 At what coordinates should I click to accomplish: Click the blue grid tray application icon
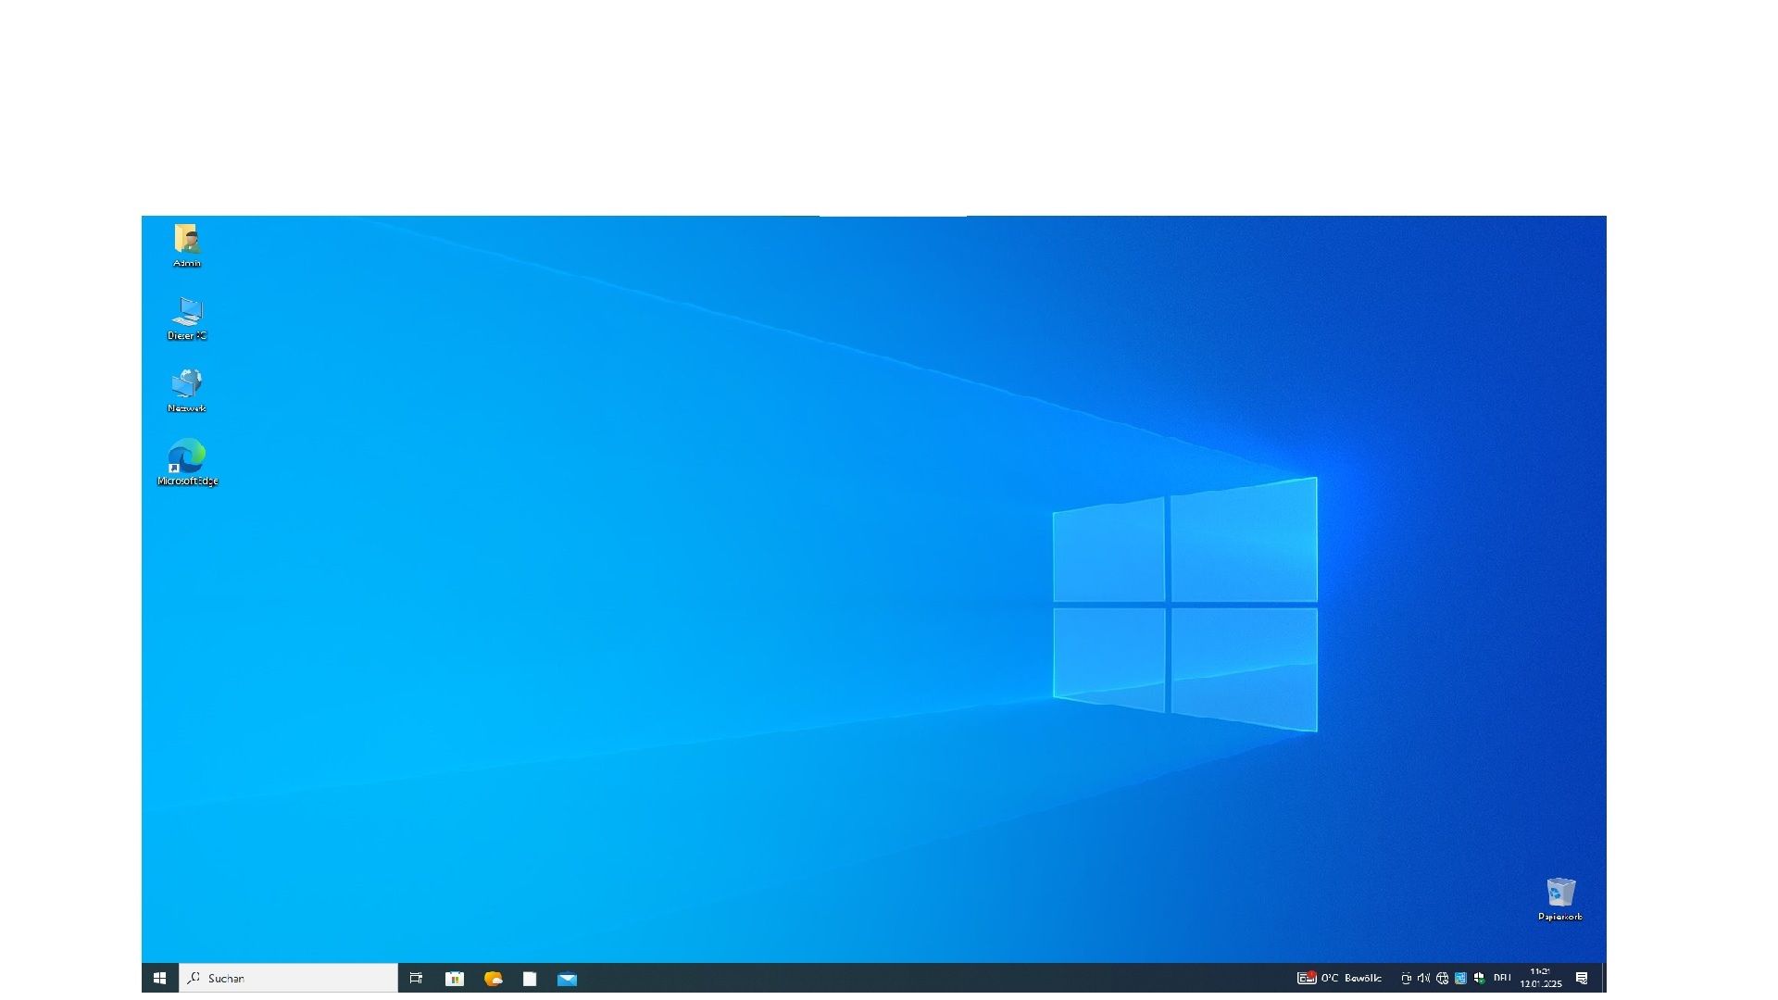pos(1460,978)
